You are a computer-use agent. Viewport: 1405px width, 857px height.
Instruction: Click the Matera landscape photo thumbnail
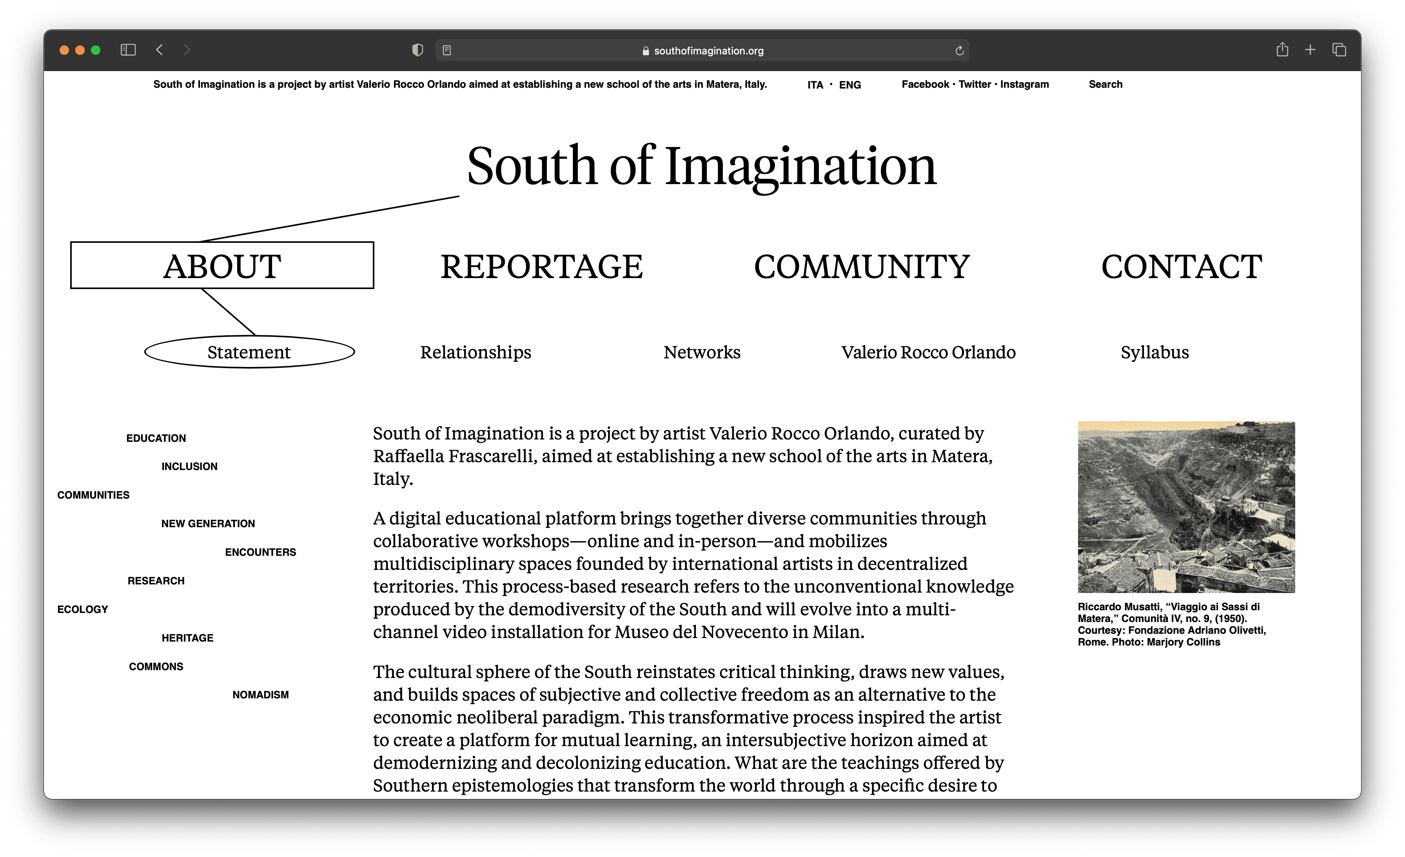(1186, 507)
